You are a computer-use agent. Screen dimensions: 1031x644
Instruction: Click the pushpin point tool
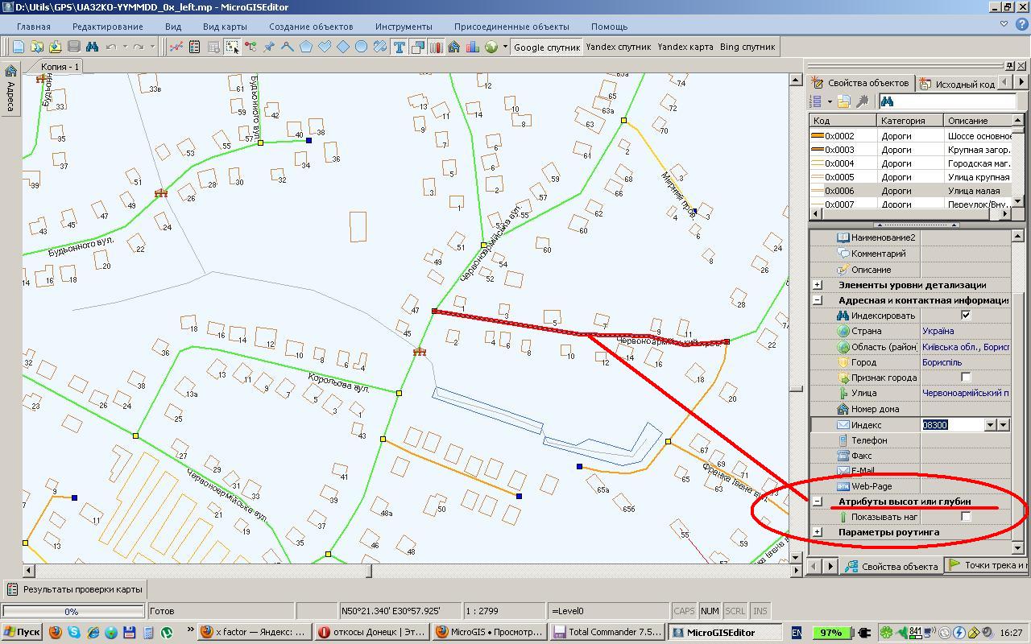(x=269, y=47)
